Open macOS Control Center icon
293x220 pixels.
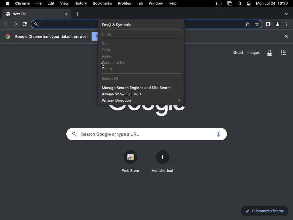249,3
